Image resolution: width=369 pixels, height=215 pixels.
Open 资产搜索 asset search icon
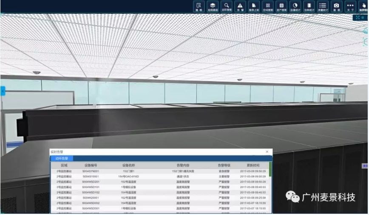point(281,6)
